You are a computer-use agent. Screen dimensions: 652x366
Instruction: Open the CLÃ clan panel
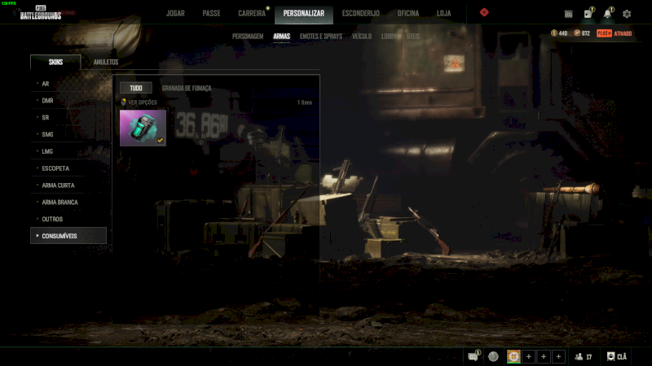(617, 356)
